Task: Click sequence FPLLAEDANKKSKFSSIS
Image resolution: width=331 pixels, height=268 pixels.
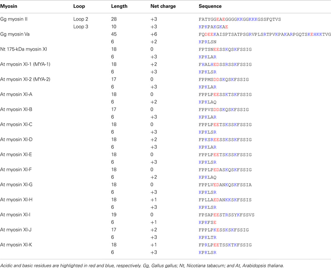Action: tap(225, 200)
